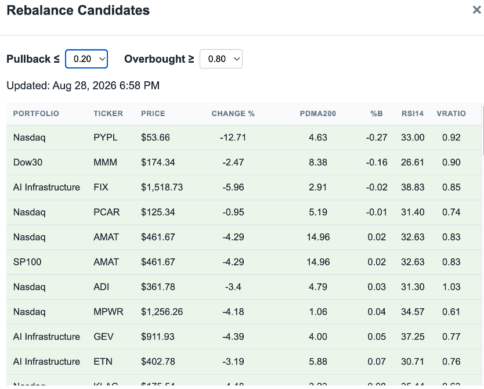Click the 2.91 PDMA200 value

click(x=318, y=187)
